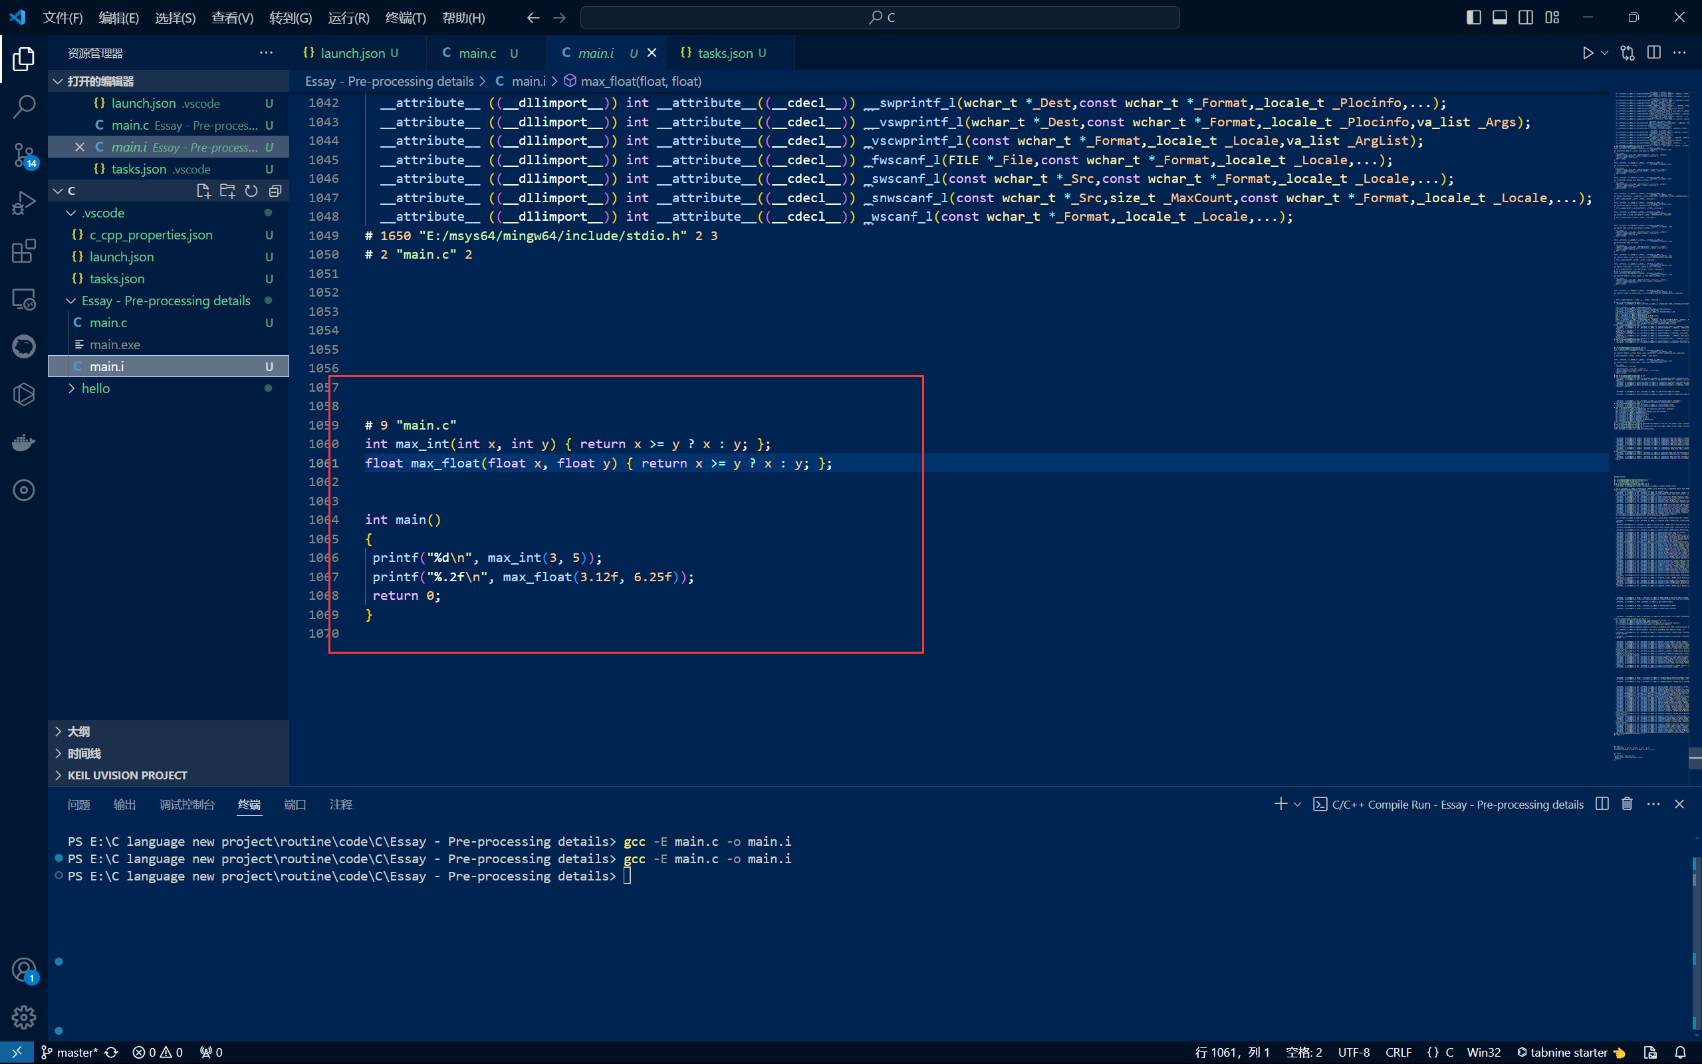The image size is (1702, 1064).
Task: Open the Edit menu
Action: point(119,17)
